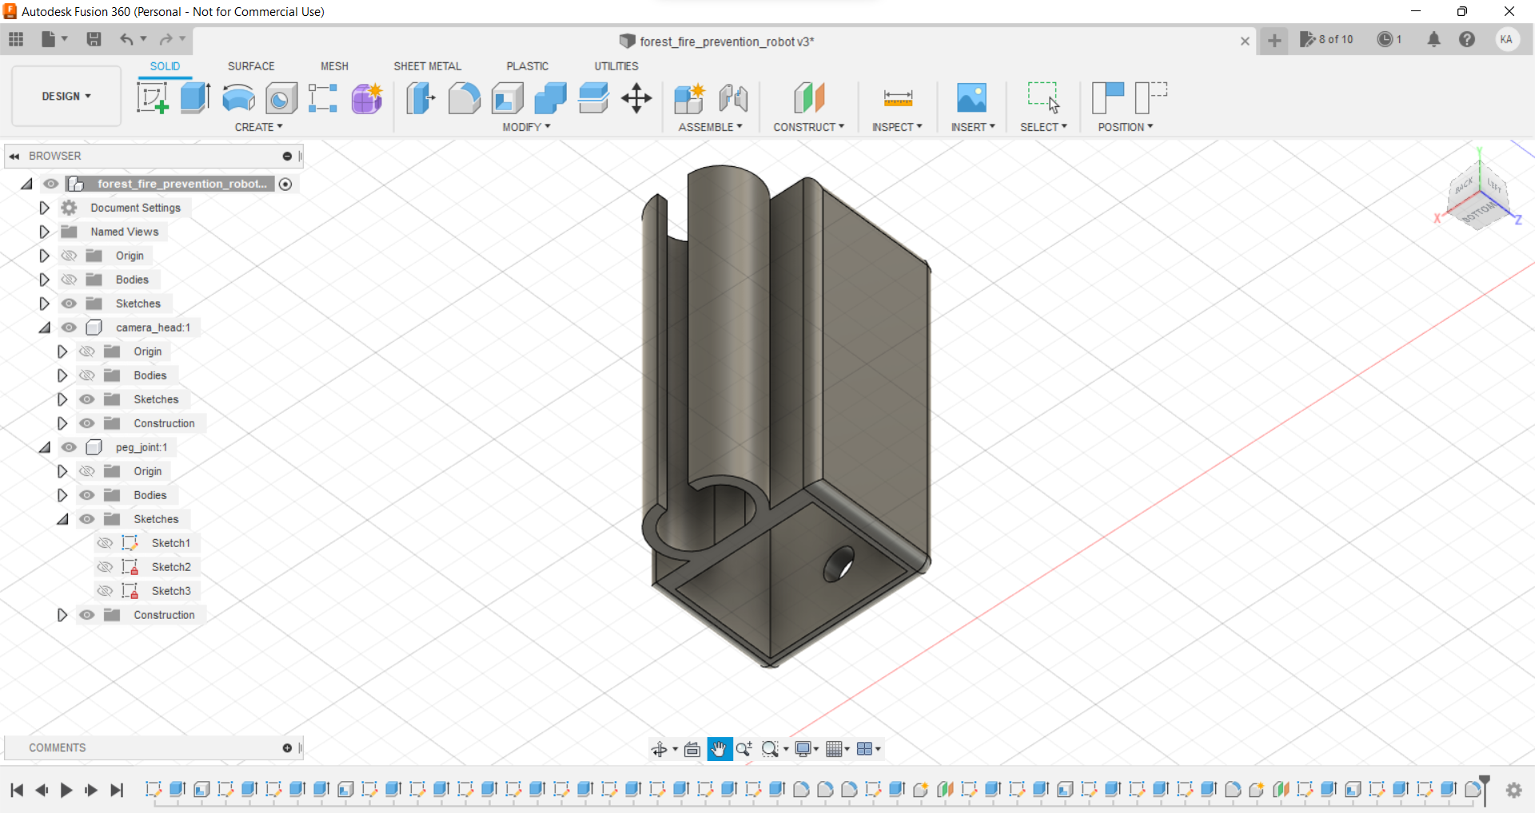Show Sketch3 using its eye icon
Viewport: 1535px width, 813px height.
(x=105, y=591)
